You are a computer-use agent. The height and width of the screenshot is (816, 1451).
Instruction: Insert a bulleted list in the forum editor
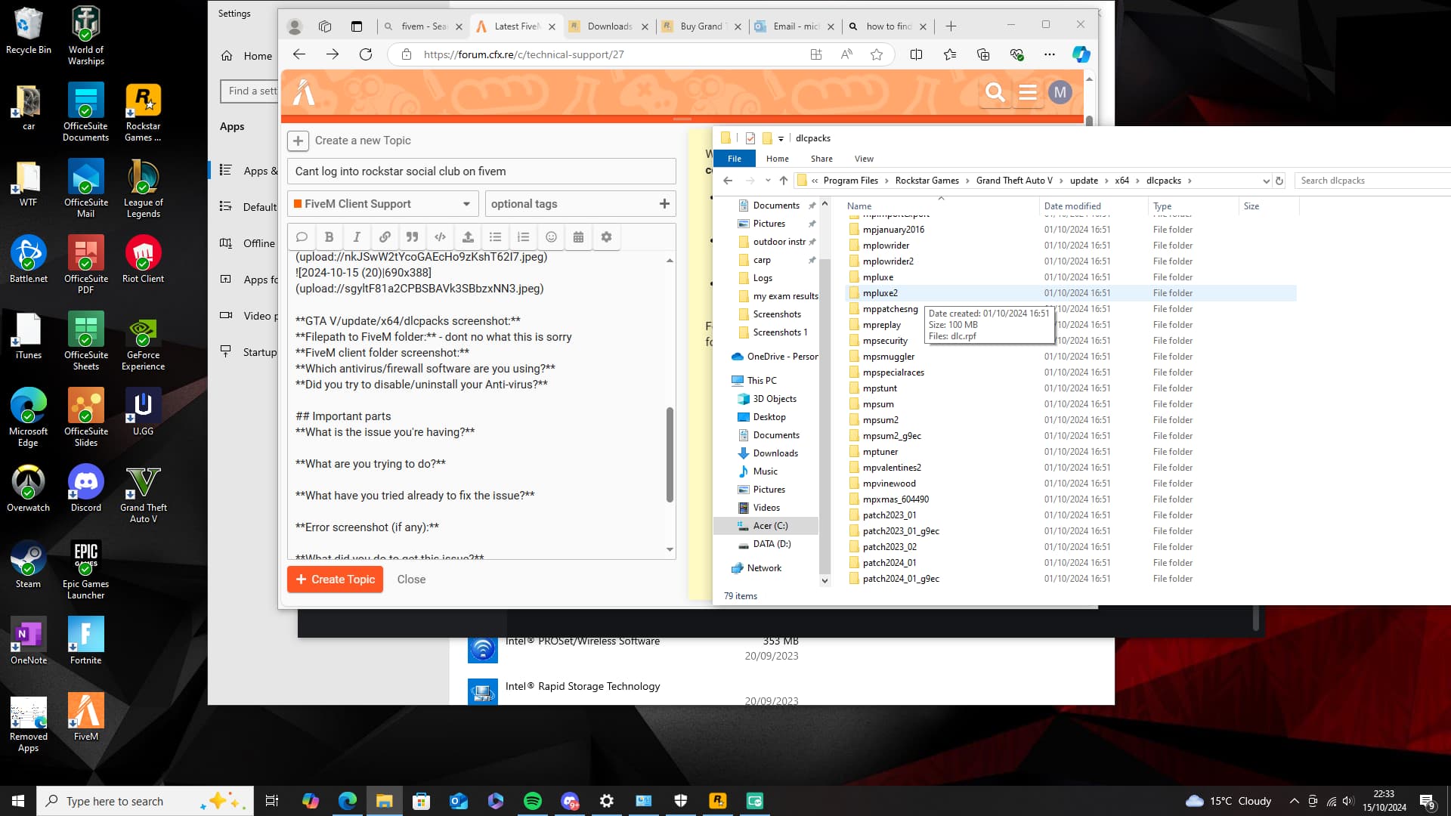495,237
